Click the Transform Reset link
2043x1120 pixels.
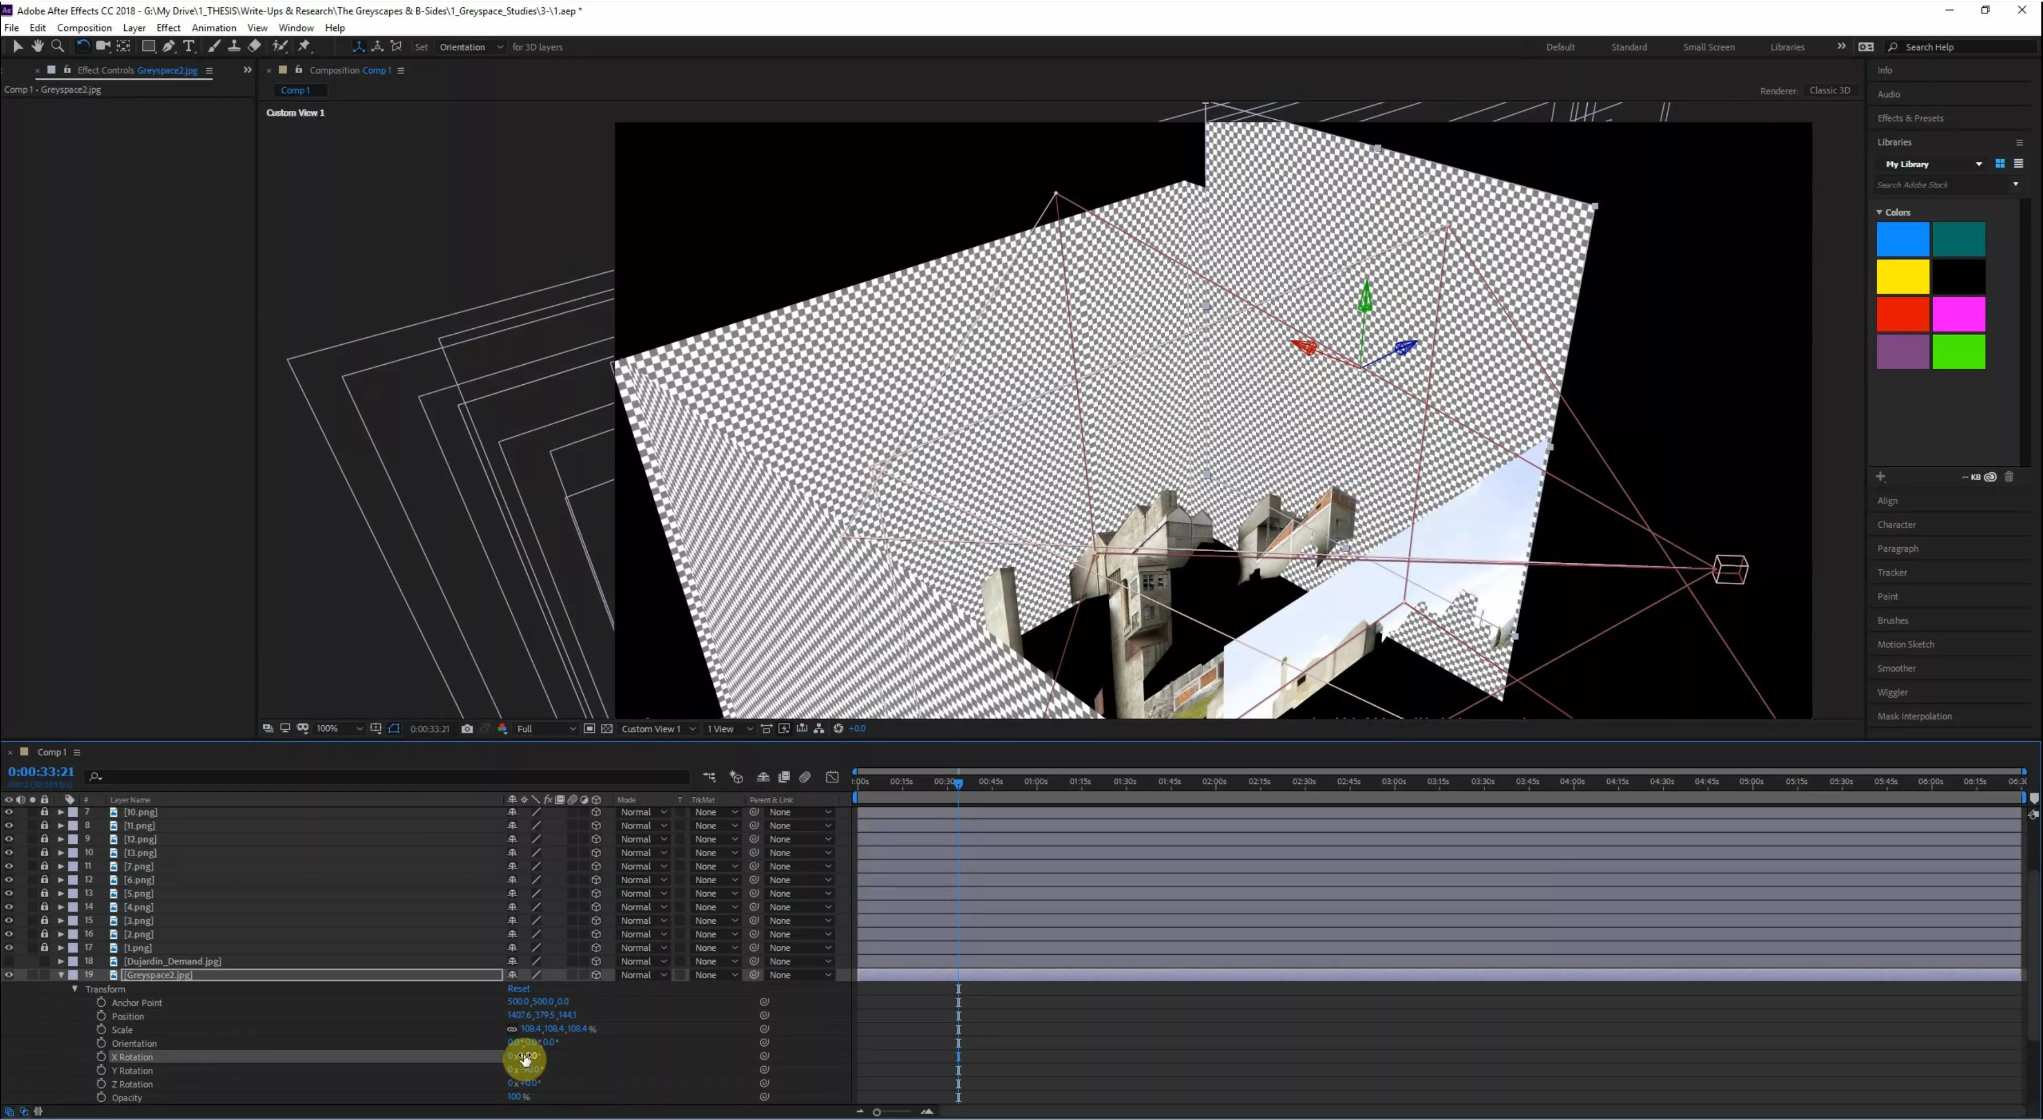tap(519, 989)
